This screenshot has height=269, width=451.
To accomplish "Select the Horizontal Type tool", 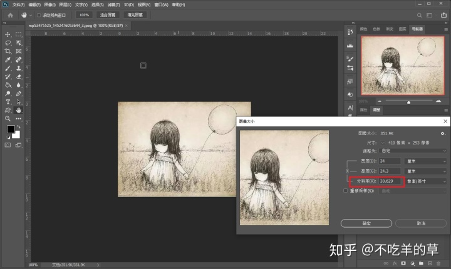I will tap(8, 102).
